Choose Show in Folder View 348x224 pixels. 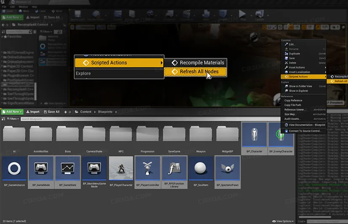(x=304, y=86)
